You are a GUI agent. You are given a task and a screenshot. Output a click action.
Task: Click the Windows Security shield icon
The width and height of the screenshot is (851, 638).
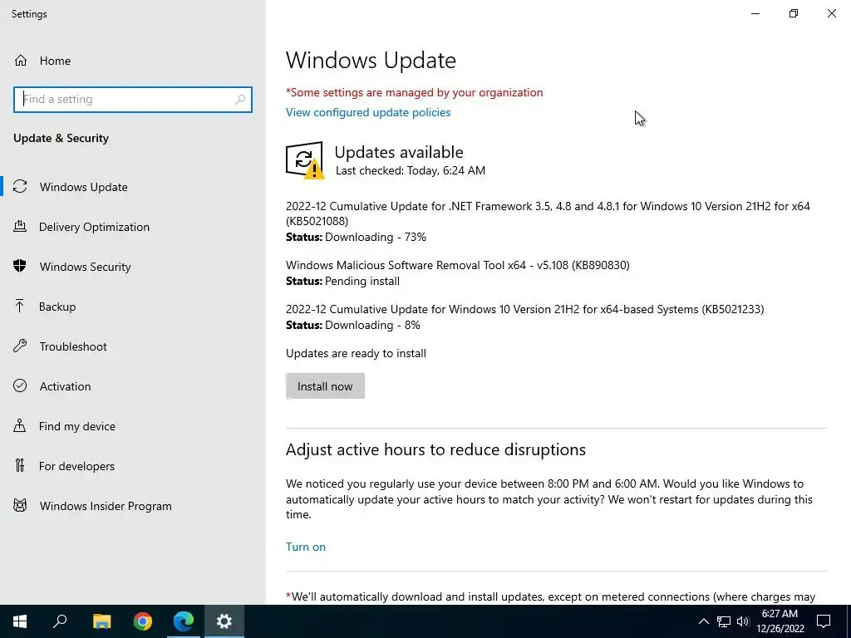click(x=20, y=267)
